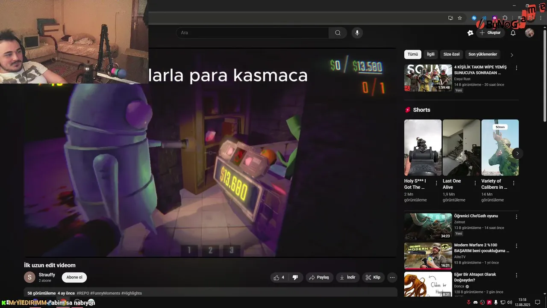Click the #REPO hashtag

pos(83,293)
